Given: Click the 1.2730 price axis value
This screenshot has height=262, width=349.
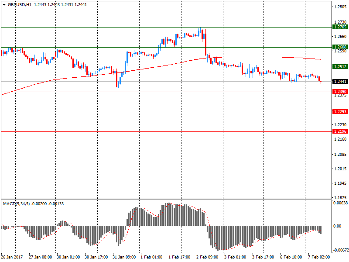Looking at the screenshot, I should coord(340,22).
